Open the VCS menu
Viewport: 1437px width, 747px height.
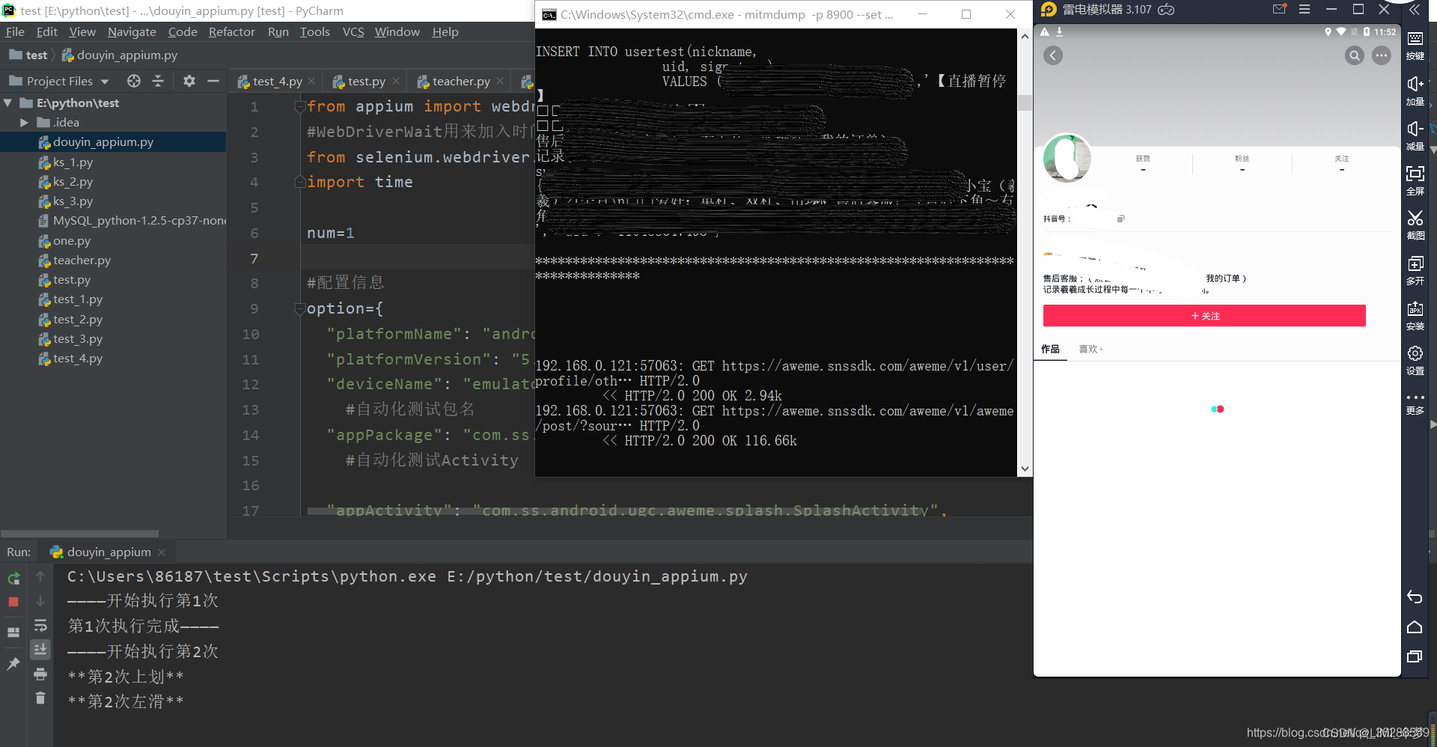click(x=353, y=31)
